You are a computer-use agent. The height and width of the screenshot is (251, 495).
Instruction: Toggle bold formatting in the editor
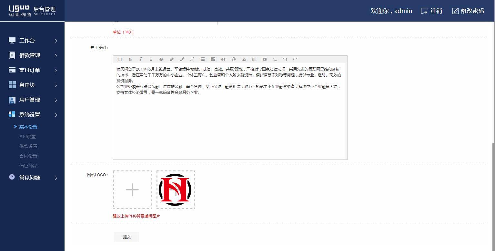point(130,59)
